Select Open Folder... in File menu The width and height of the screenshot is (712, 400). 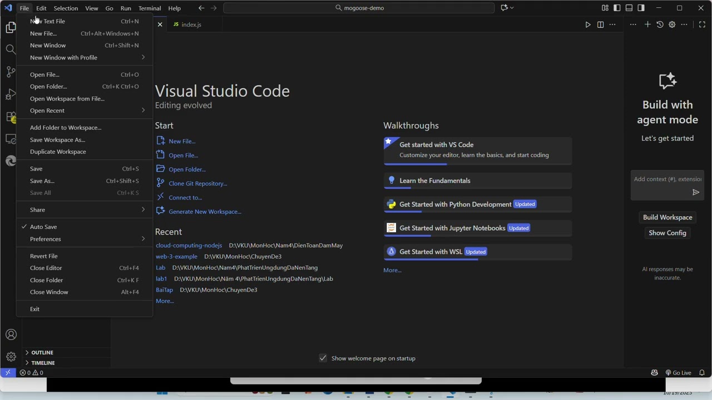point(85,87)
